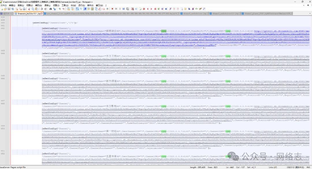Toggle Word Wrap in the toolbar

[x=77, y=9]
